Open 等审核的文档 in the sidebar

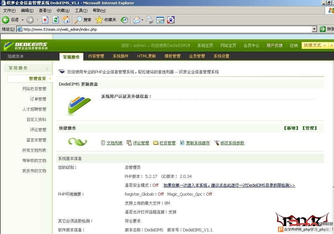pyautogui.click(x=34, y=160)
